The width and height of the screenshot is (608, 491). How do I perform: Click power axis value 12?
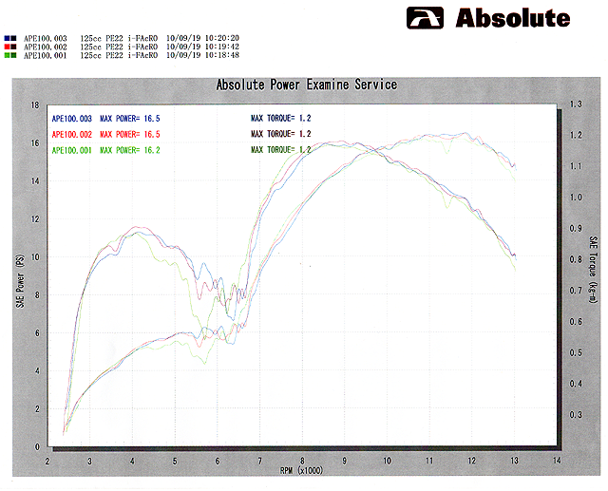coord(35,219)
